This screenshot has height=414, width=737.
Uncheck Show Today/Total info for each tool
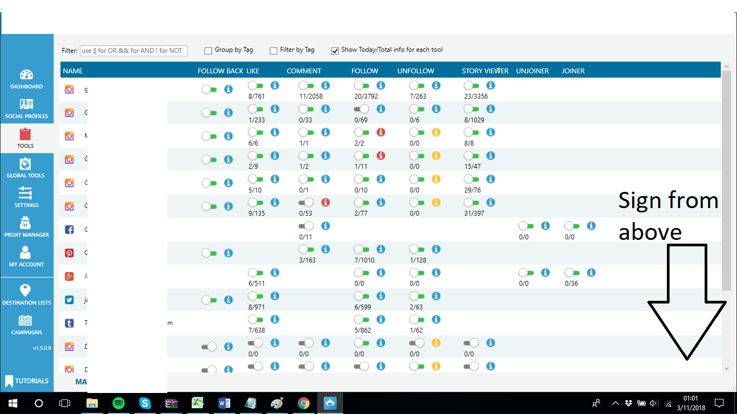(335, 51)
